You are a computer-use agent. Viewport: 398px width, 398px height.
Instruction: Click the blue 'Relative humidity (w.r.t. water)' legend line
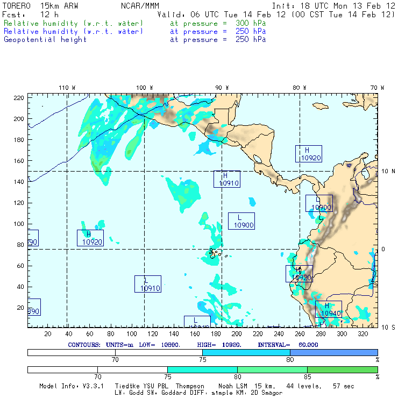pos(73,32)
